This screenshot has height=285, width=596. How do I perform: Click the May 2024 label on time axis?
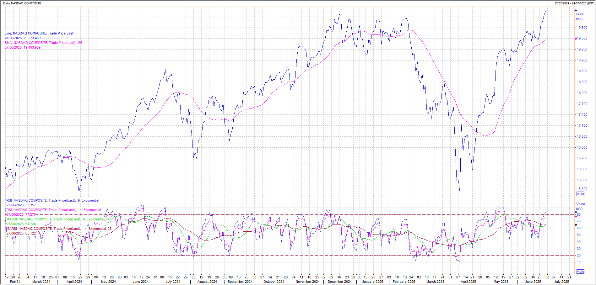pos(108,282)
